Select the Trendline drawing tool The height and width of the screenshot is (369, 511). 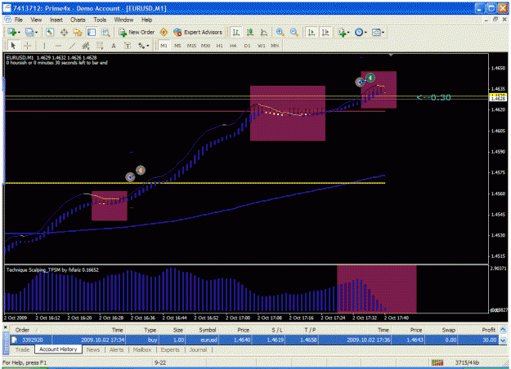(72, 46)
